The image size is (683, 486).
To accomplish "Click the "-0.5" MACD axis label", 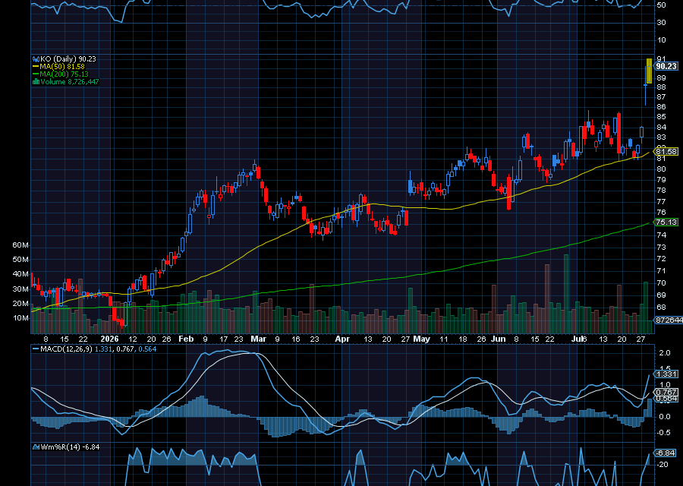I will [x=663, y=432].
